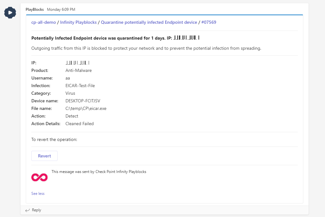
Task: Open the Infinity Playblocks breadcrumb link
Action: [78, 22]
